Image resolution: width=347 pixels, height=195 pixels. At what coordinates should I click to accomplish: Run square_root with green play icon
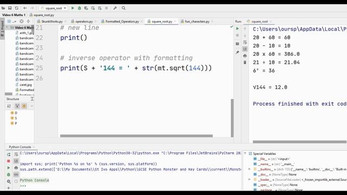click(x=73, y=8)
